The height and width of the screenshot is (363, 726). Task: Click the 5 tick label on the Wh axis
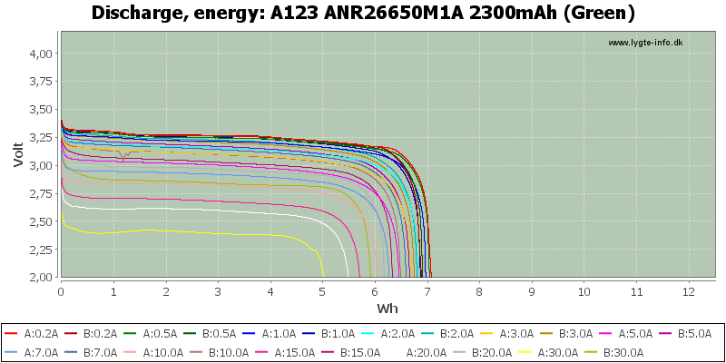click(323, 292)
